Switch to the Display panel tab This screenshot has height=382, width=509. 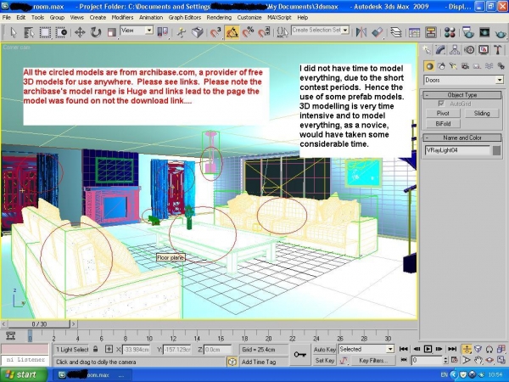coord(484,49)
